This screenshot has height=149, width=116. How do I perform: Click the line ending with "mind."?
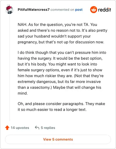(23, 93)
